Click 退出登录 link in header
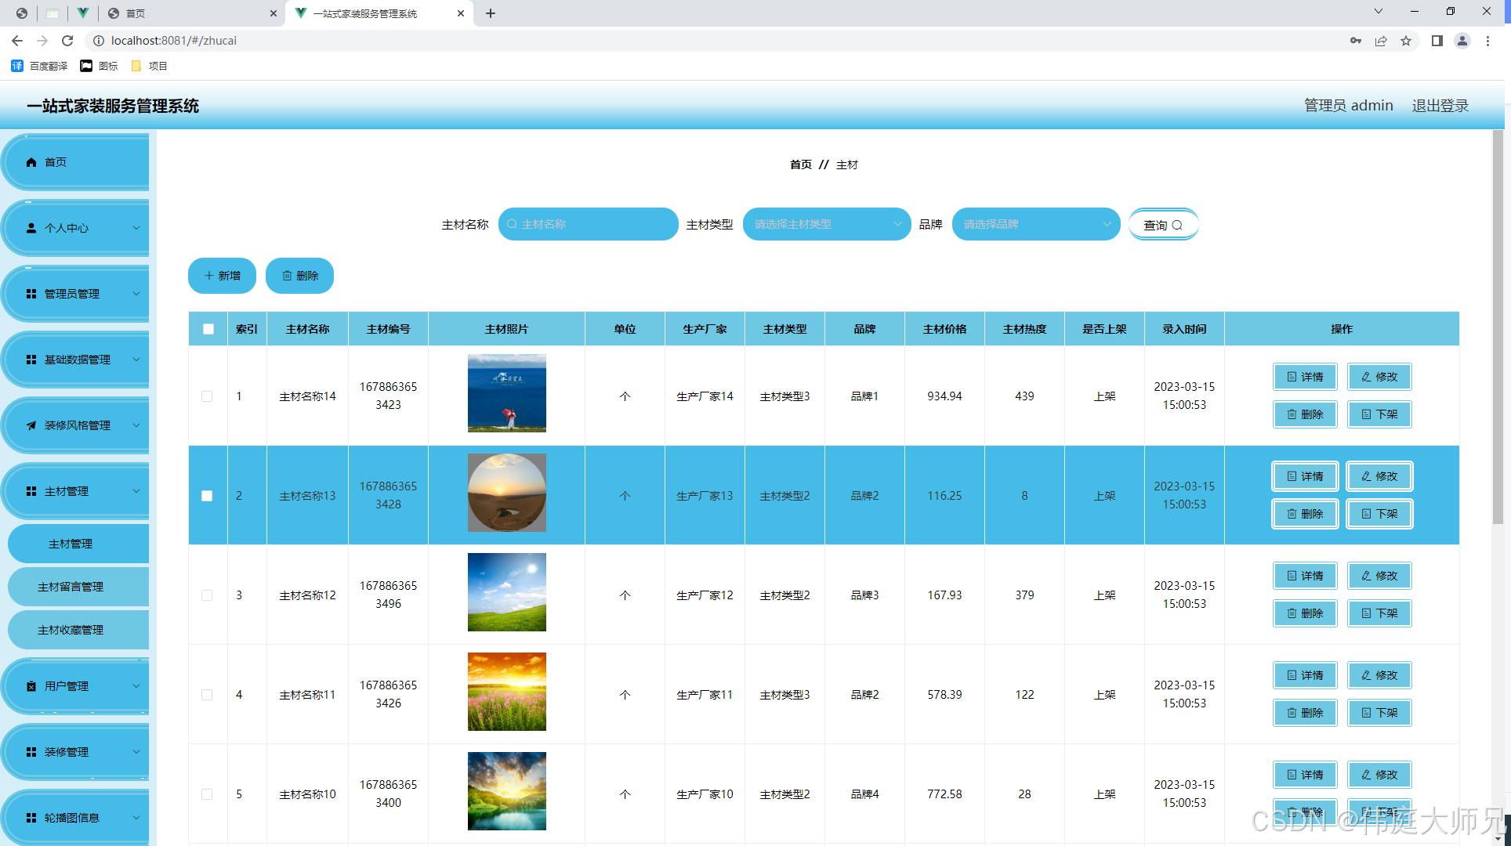 pyautogui.click(x=1440, y=106)
